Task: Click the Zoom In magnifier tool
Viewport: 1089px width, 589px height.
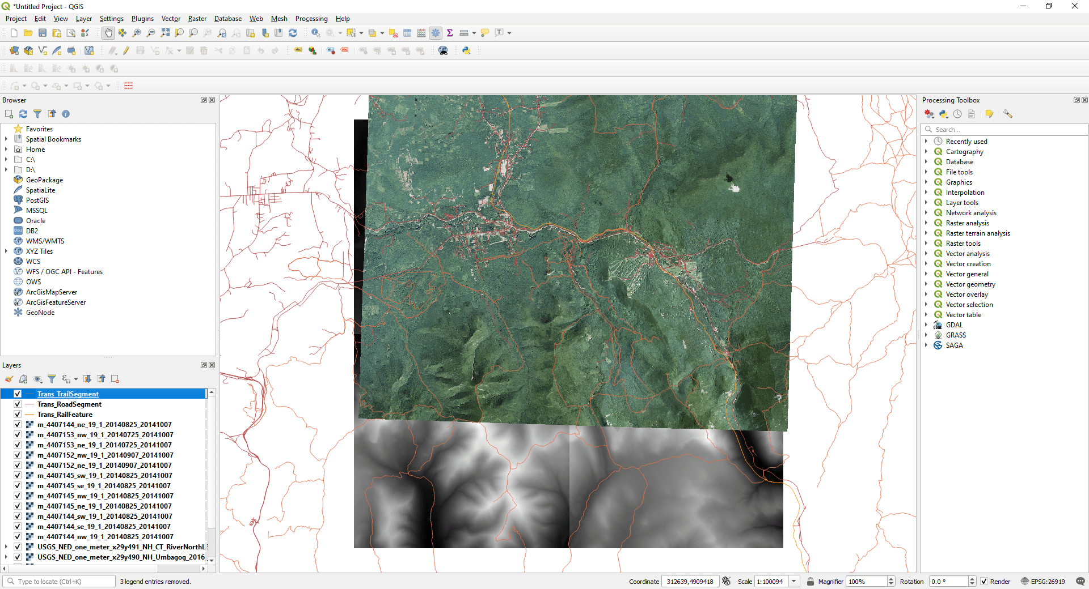Action: coord(137,33)
